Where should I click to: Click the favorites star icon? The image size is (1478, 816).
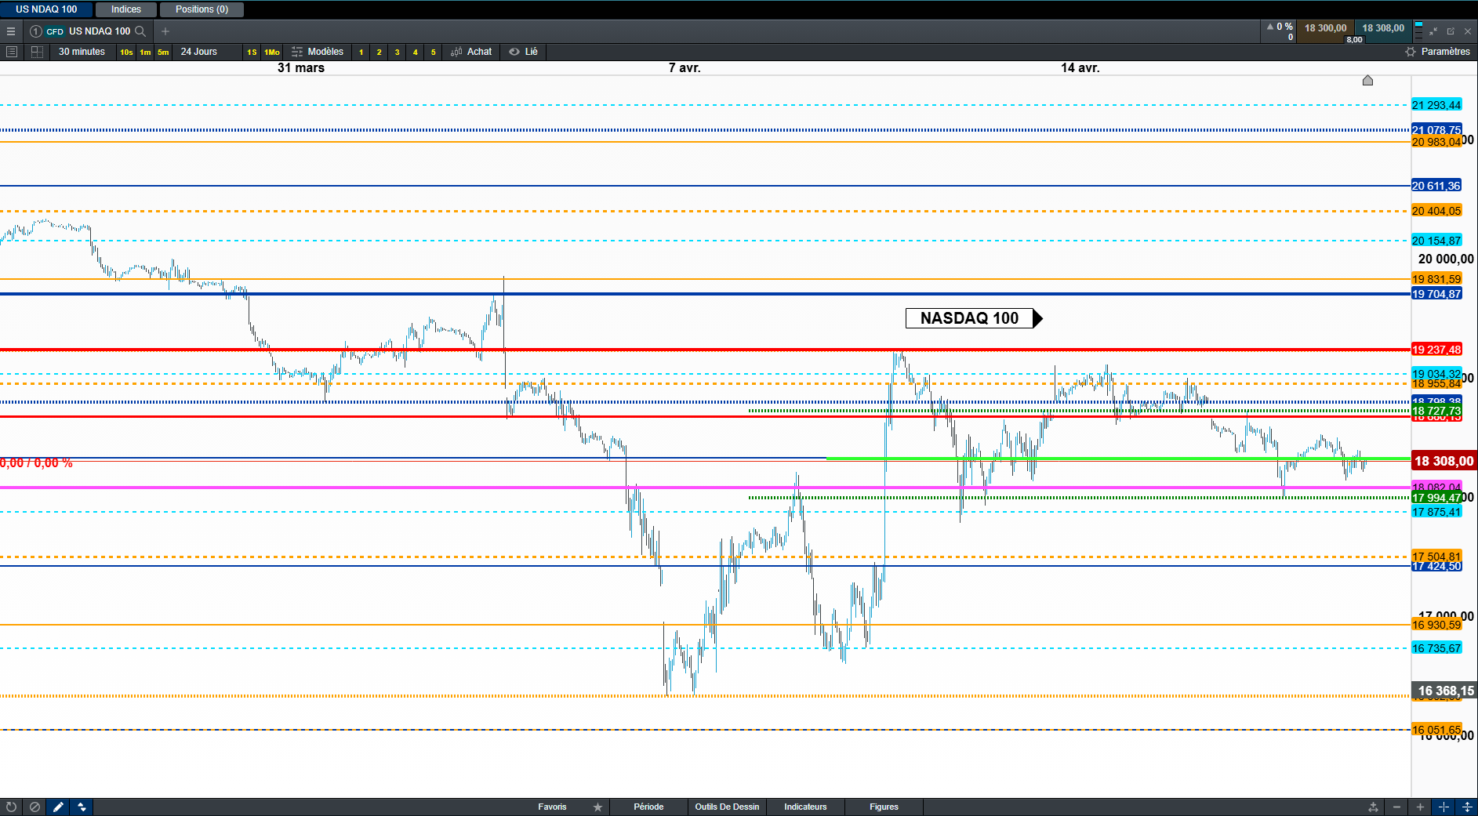point(597,807)
